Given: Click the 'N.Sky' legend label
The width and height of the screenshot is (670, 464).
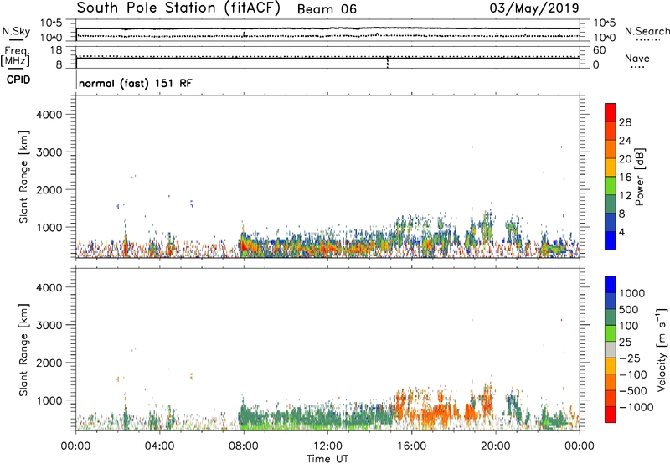Looking at the screenshot, I should coord(16,31).
